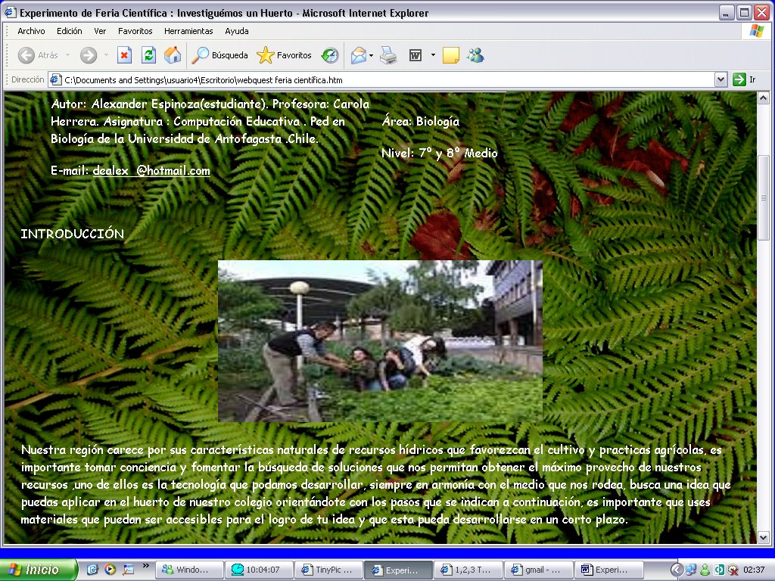Image resolution: width=775 pixels, height=581 pixels.
Task: Launch Windows Media Player from quick launch
Action: click(110, 570)
